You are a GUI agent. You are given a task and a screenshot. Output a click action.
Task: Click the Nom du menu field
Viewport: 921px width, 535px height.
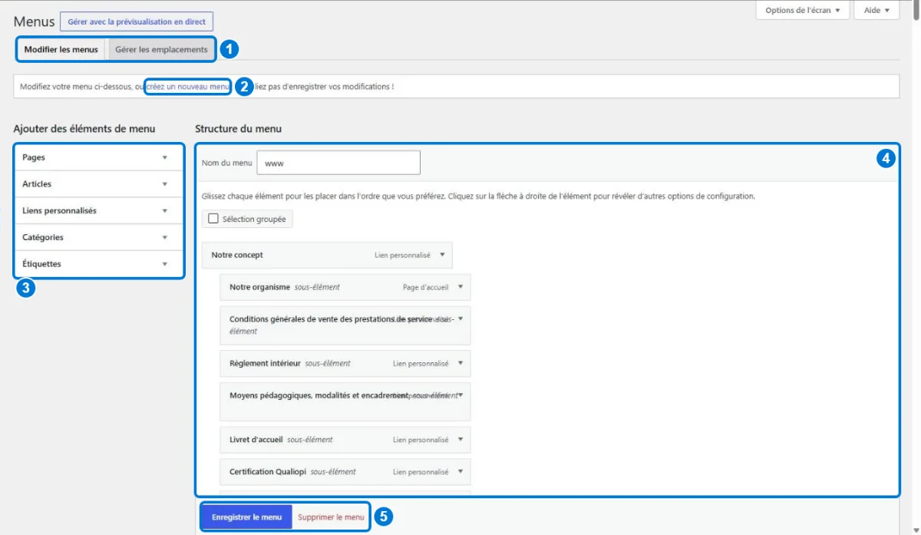338,163
